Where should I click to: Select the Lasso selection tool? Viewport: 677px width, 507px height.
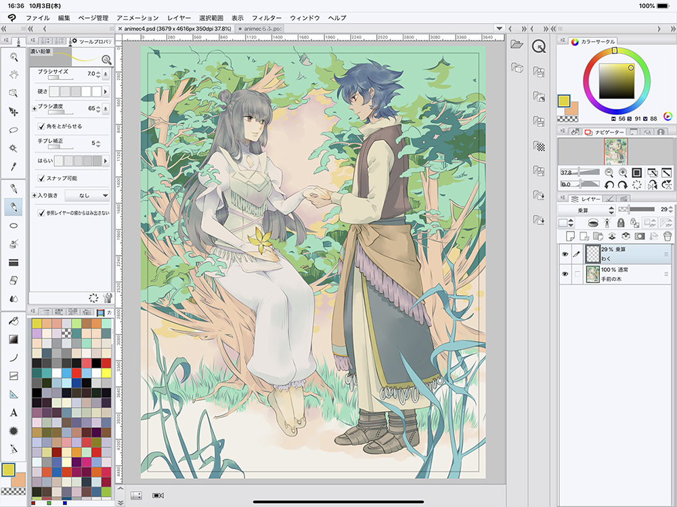click(x=13, y=130)
